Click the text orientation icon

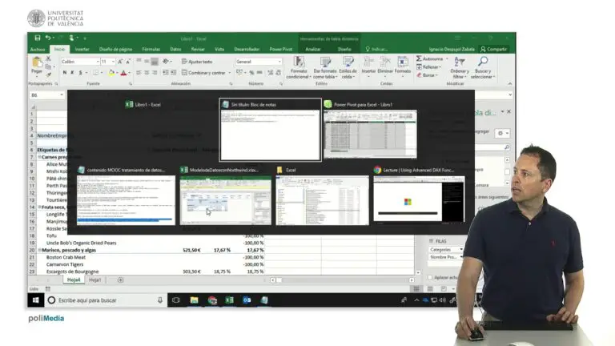coord(166,61)
